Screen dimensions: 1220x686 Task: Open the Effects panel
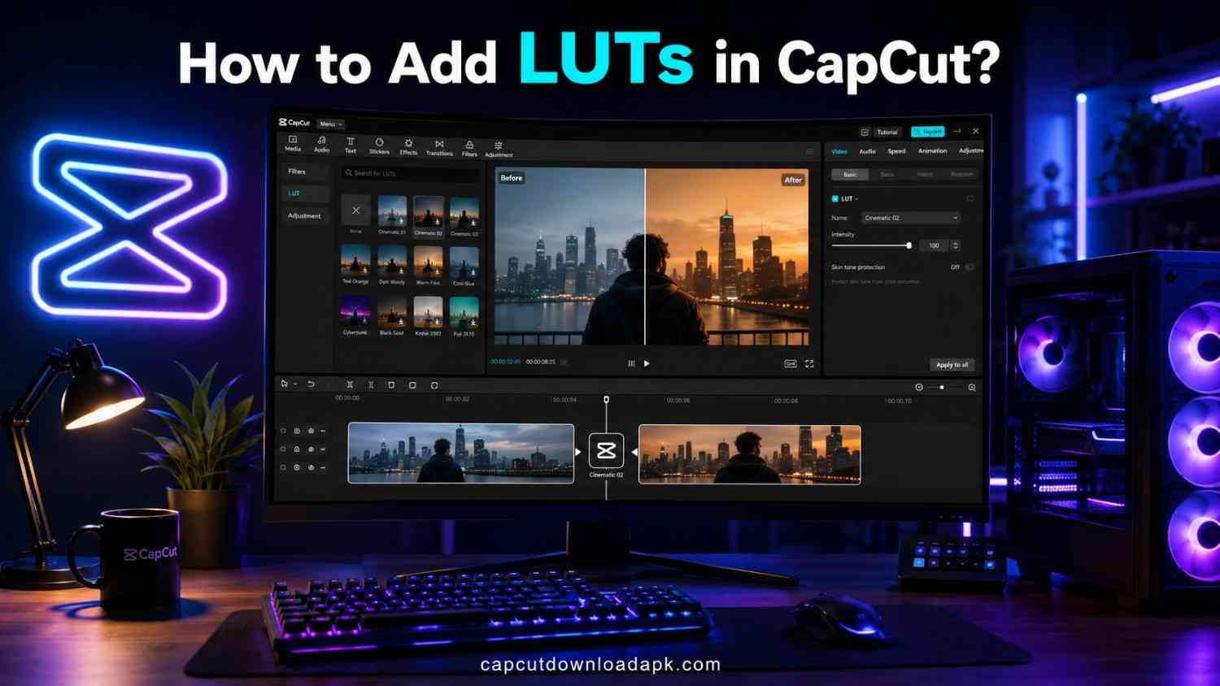[408, 147]
